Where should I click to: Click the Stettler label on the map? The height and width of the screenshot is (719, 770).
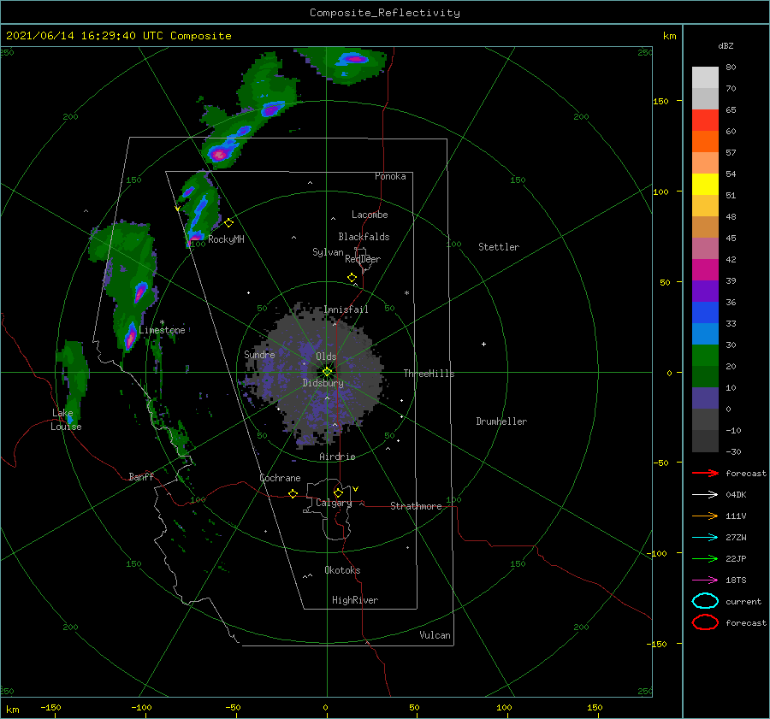click(499, 247)
